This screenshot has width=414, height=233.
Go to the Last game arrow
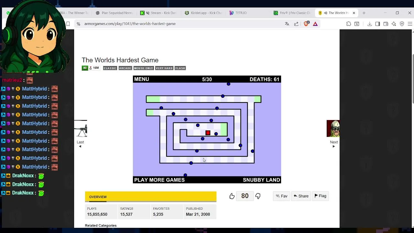click(x=80, y=146)
